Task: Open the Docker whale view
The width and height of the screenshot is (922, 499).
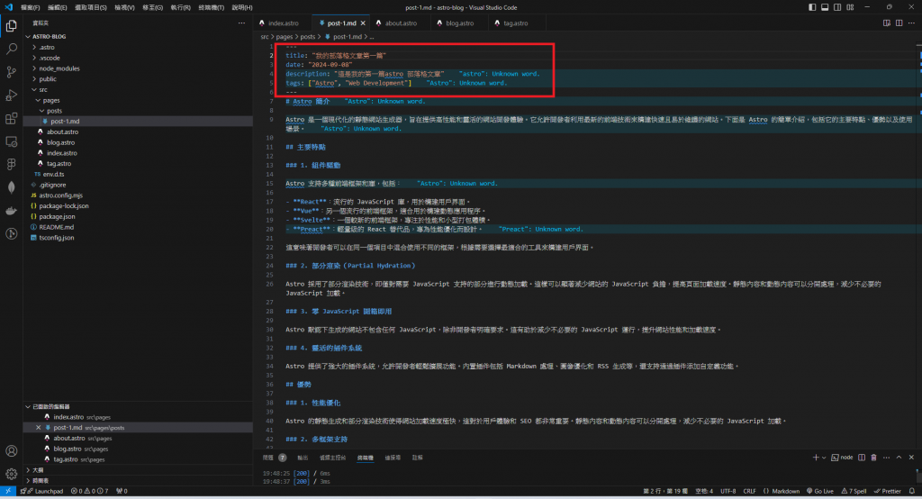Action: coord(11,211)
